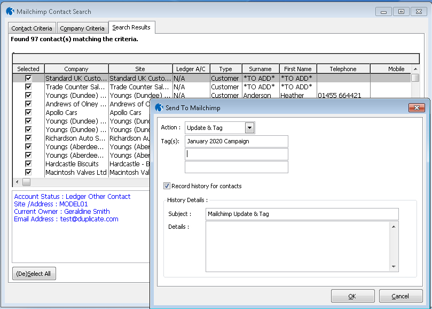The image size is (432, 309).
Task: Sort by the Company column header
Action: point(76,69)
